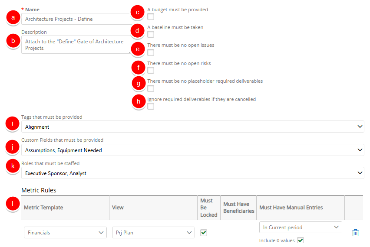Open Roles that must be staffed dropdown
The height and width of the screenshot is (247, 370).
click(192, 173)
